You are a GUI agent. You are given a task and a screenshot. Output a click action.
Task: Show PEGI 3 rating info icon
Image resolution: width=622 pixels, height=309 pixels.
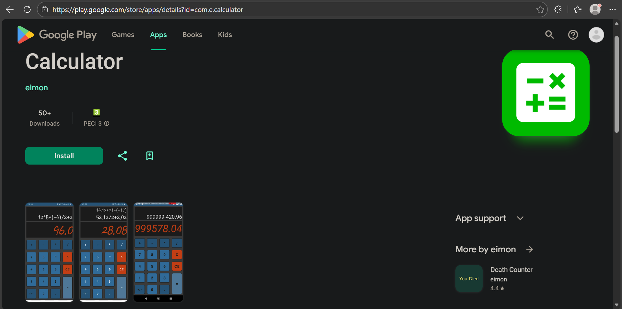107,124
